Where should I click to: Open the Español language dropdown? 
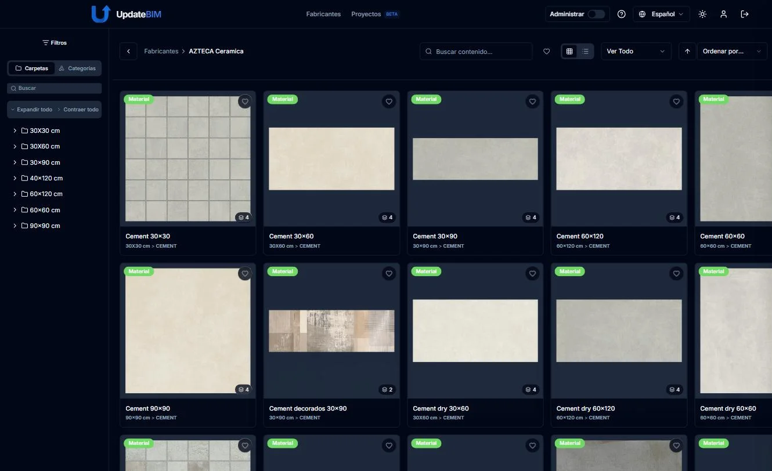tap(661, 14)
